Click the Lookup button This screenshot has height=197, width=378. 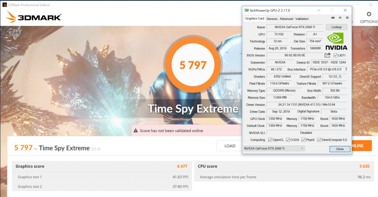[337, 27]
